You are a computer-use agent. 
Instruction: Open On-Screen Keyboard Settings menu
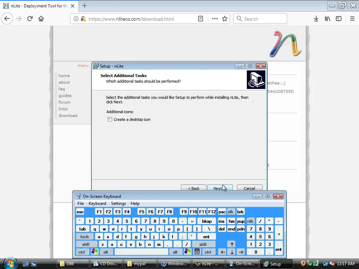point(118,204)
